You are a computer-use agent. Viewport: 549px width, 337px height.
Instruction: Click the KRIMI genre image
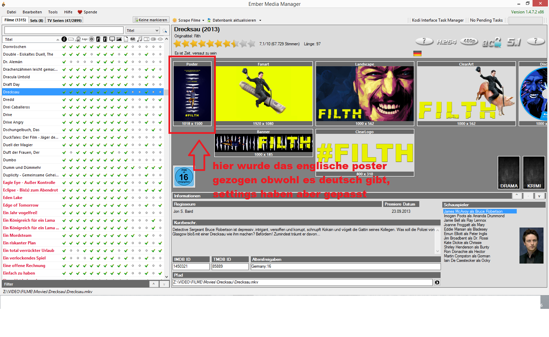point(534,173)
